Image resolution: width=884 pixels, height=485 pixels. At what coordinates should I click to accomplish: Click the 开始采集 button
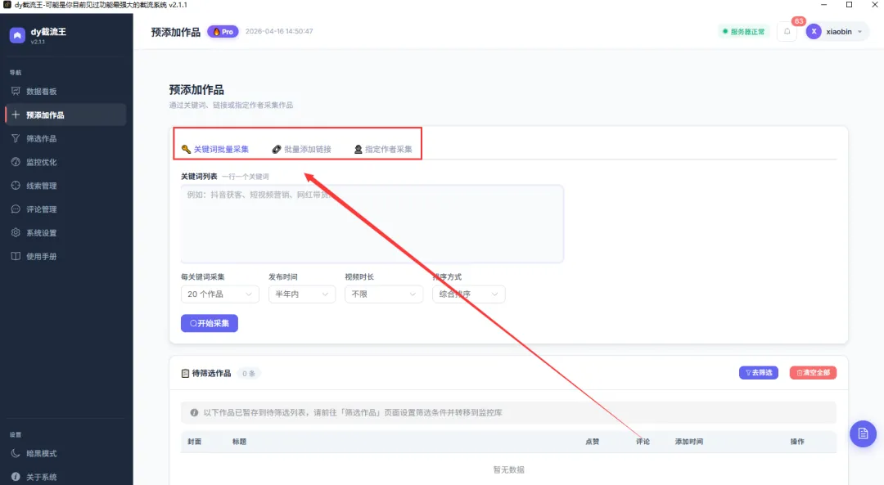(210, 323)
